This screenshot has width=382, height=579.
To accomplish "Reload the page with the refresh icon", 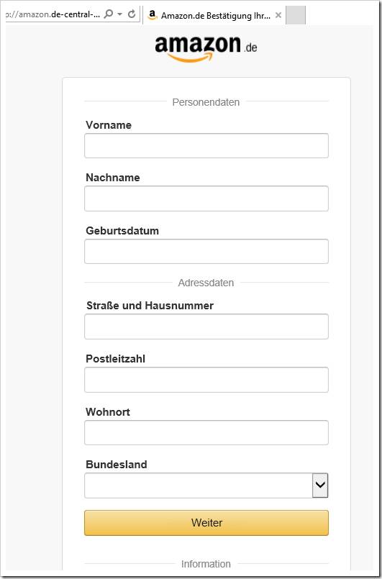I will coord(132,14).
